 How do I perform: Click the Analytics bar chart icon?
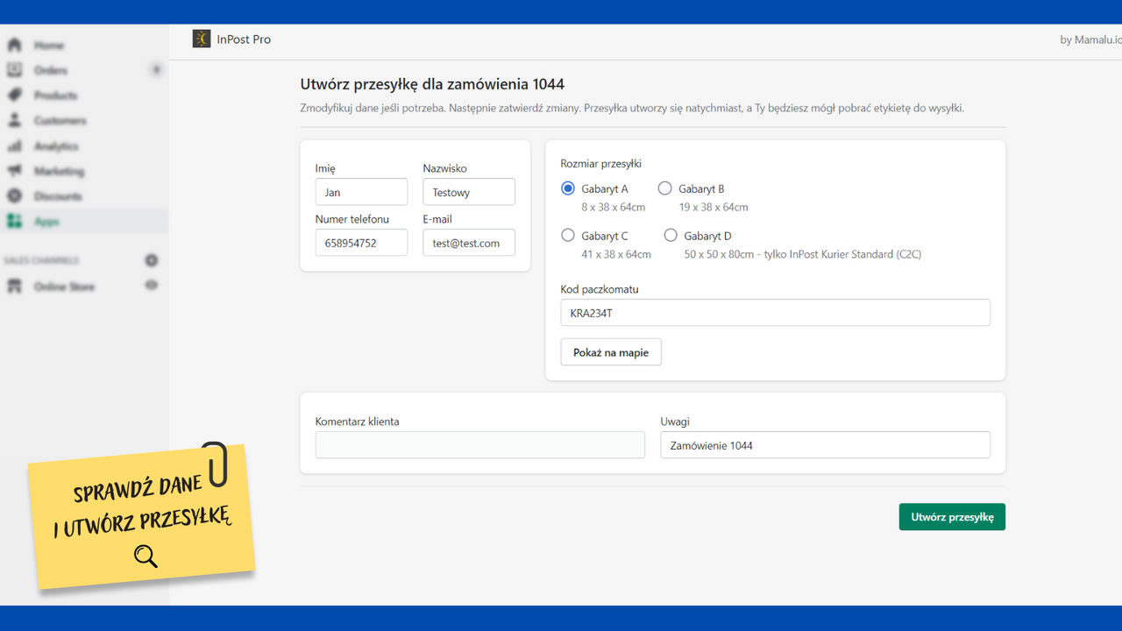14,145
